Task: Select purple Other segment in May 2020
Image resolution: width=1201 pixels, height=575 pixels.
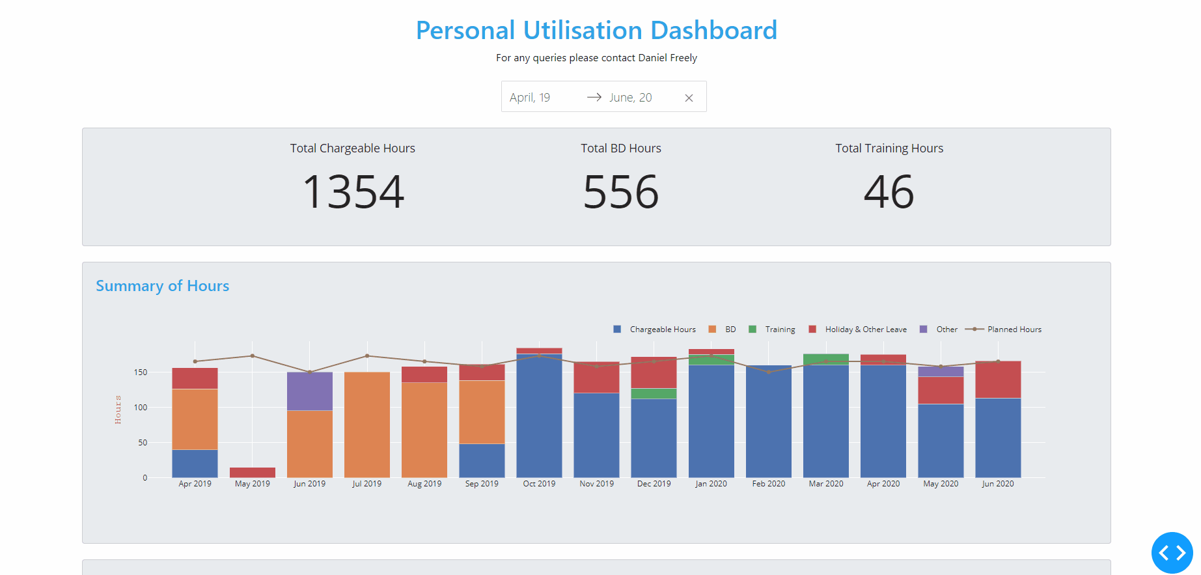Action: coord(941,372)
